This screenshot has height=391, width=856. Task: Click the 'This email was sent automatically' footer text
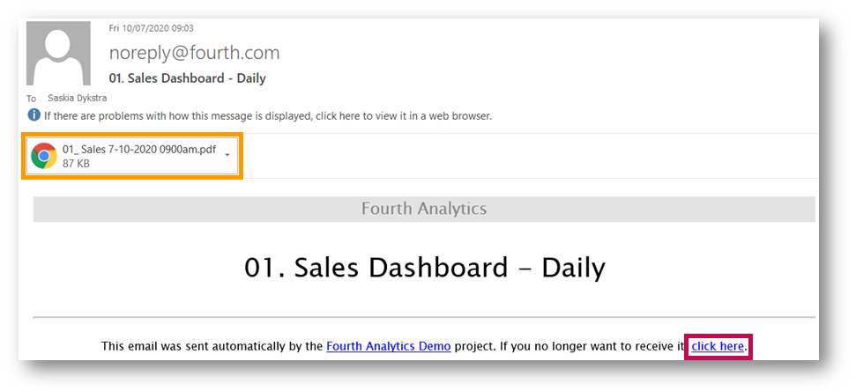click(x=212, y=346)
